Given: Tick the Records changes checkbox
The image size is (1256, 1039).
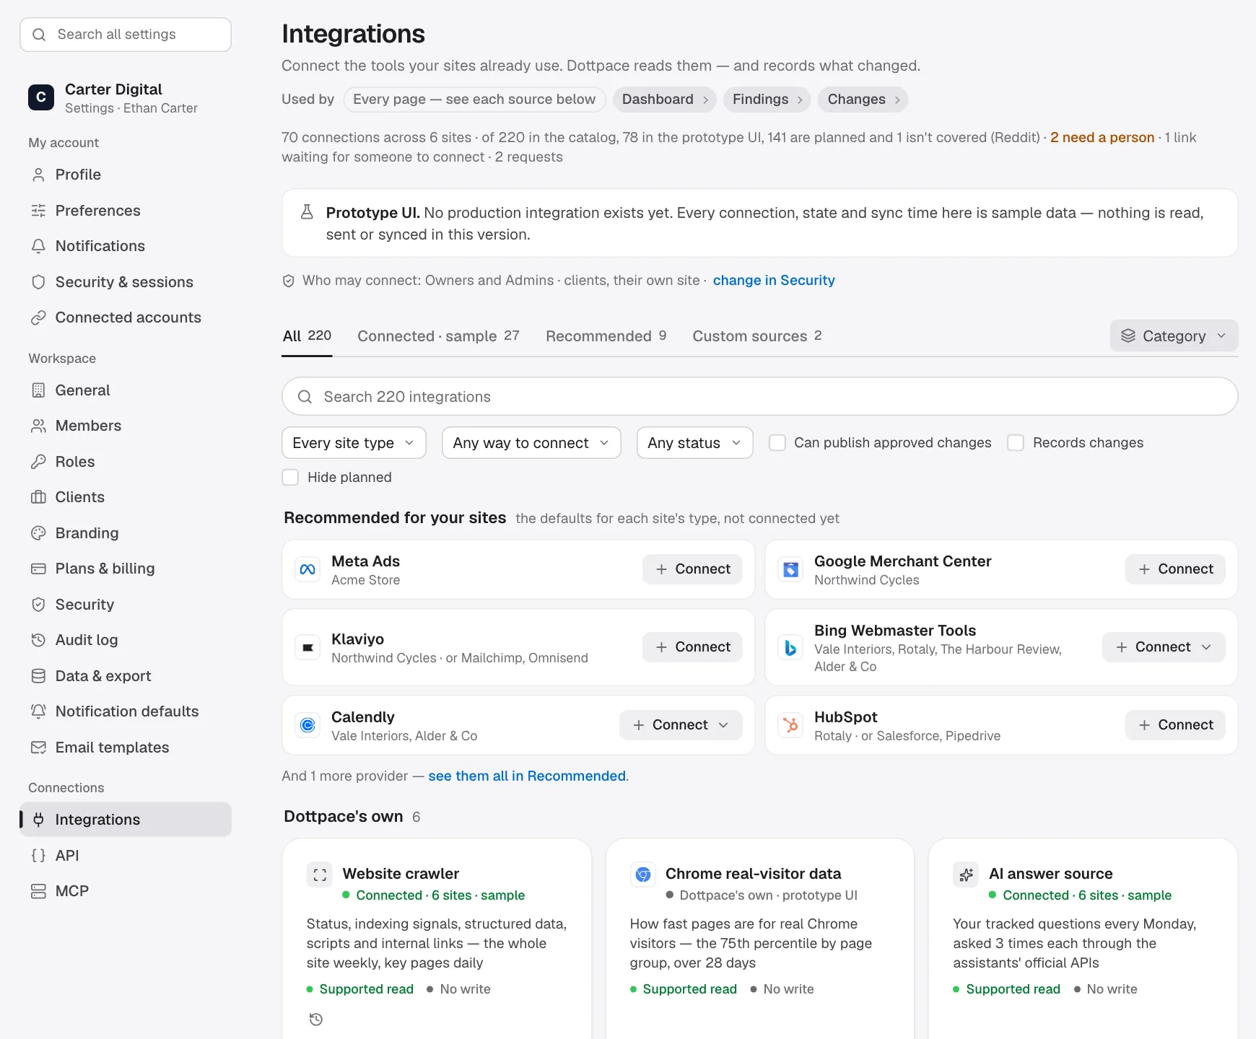Looking at the screenshot, I should click(x=1016, y=443).
